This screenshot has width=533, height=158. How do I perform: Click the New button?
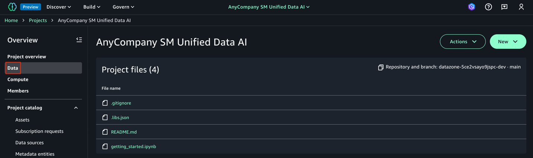pyautogui.click(x=508, y=42)
